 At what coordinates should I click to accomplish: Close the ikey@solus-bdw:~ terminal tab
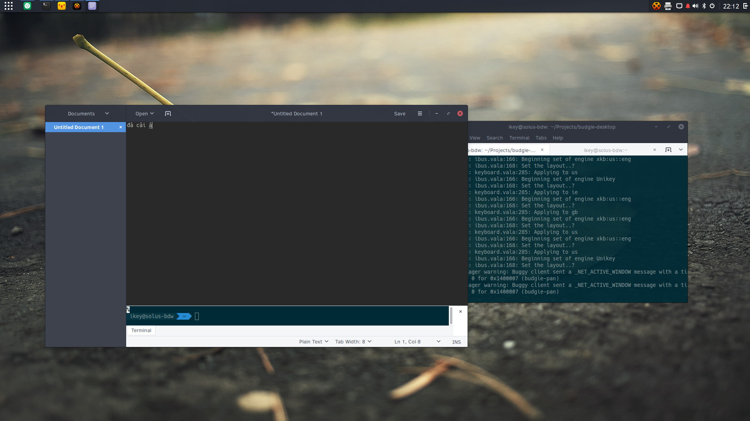pos(655,150)
